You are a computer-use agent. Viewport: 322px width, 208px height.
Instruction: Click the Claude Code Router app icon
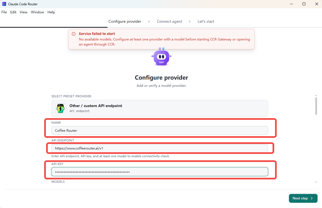pyautogui.click(x=4, y=4)
